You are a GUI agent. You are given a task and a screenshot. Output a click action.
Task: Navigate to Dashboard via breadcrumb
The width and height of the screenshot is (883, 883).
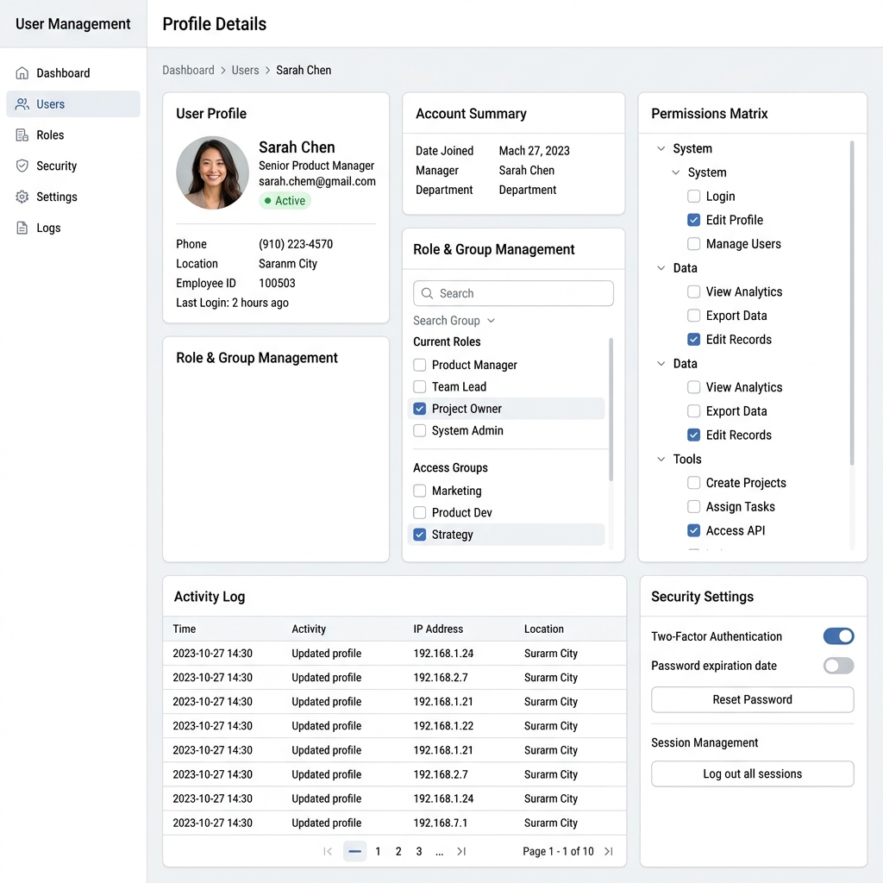point(188,71)
